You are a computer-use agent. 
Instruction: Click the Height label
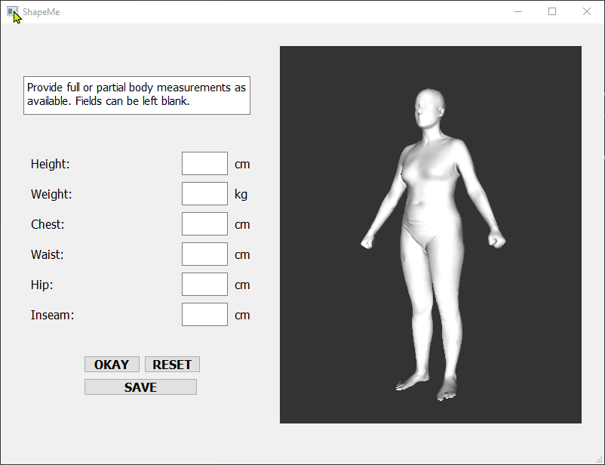(49, 164)
